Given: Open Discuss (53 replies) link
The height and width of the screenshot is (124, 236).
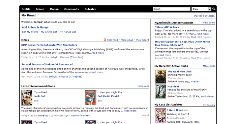Looking at the screenshot, I should click(71, 57).
